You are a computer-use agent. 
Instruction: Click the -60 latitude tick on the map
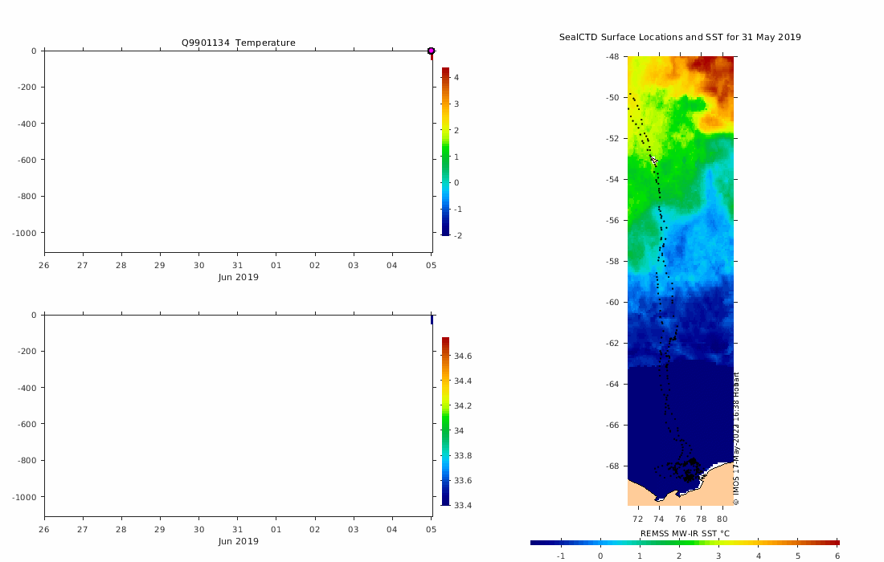tap(612, 302)
